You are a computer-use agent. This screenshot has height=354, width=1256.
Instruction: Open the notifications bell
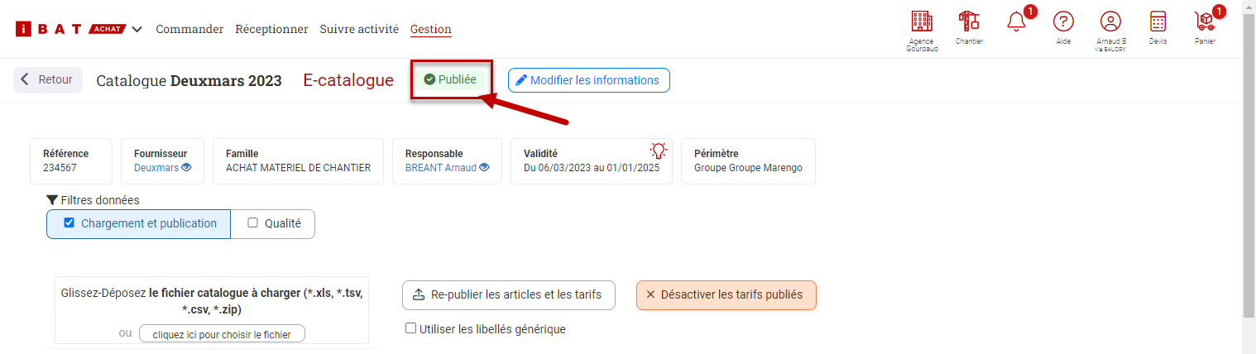pos(1016,22)
